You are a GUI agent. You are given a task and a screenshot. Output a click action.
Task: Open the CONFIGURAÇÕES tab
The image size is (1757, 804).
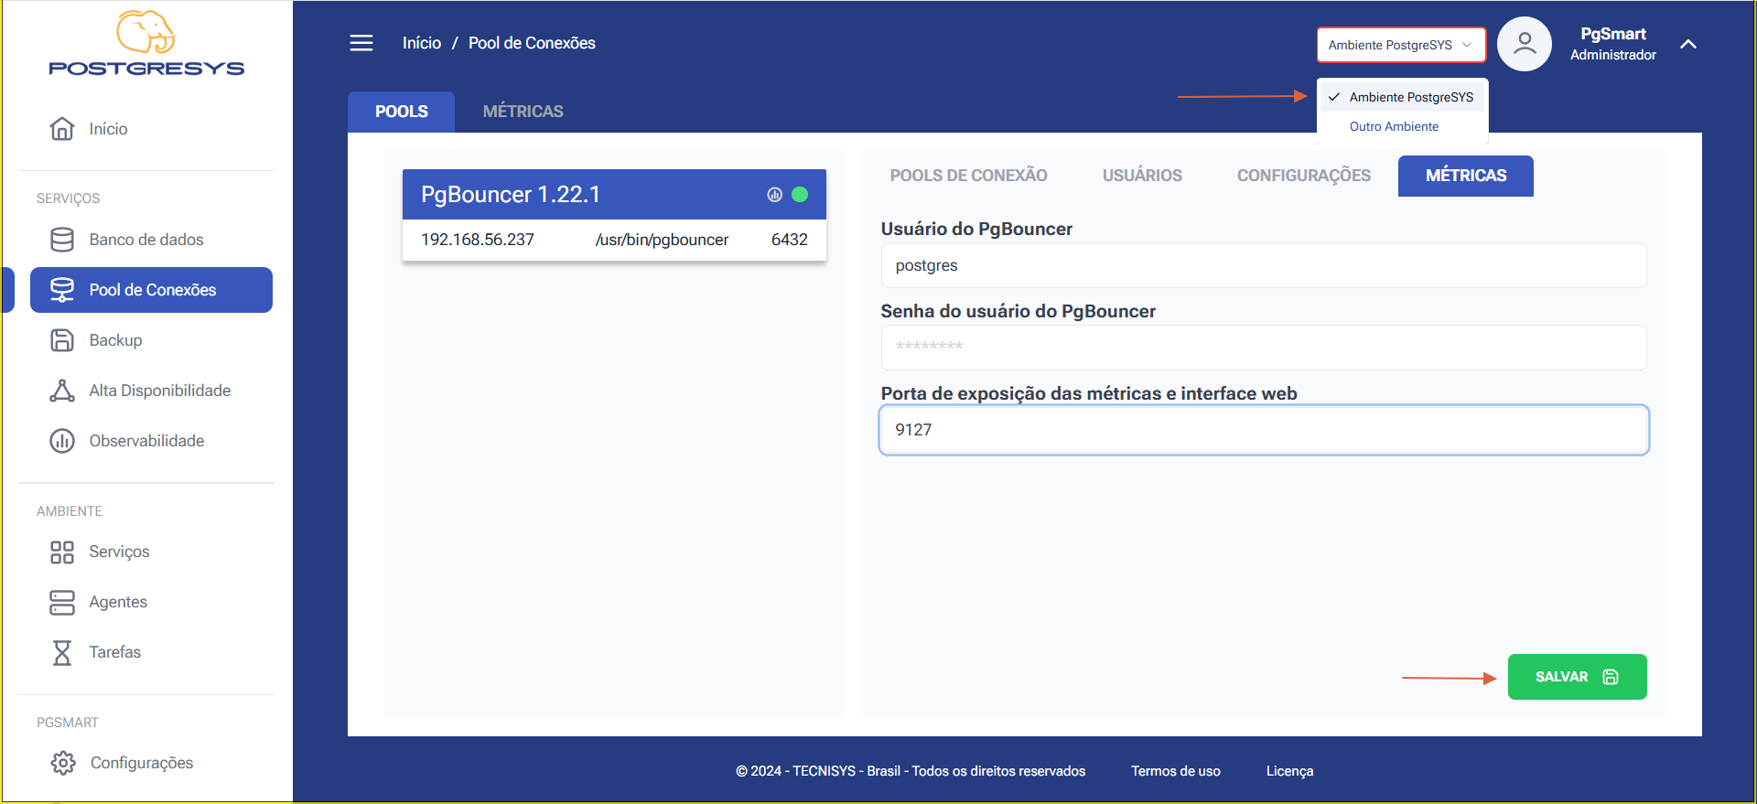[1304, 176]
